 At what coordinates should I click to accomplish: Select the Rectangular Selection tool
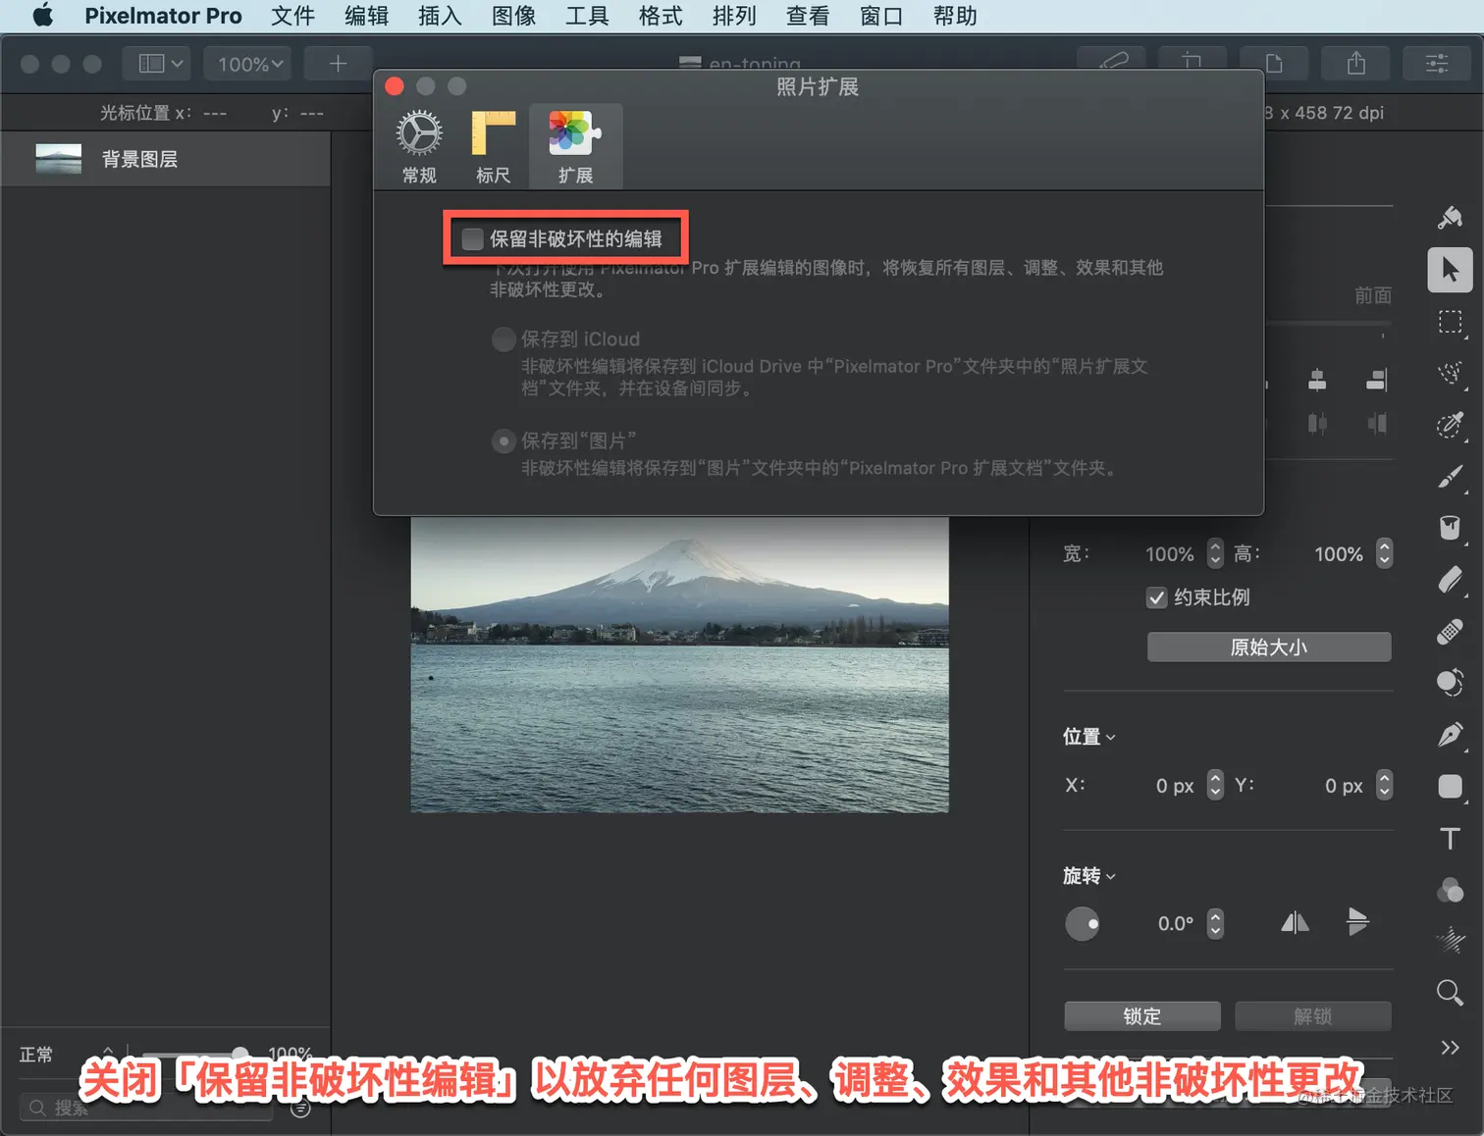(x=1450, y=322)
